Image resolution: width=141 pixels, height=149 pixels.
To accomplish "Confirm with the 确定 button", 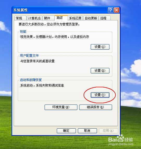I will click(x=66, y=131).
